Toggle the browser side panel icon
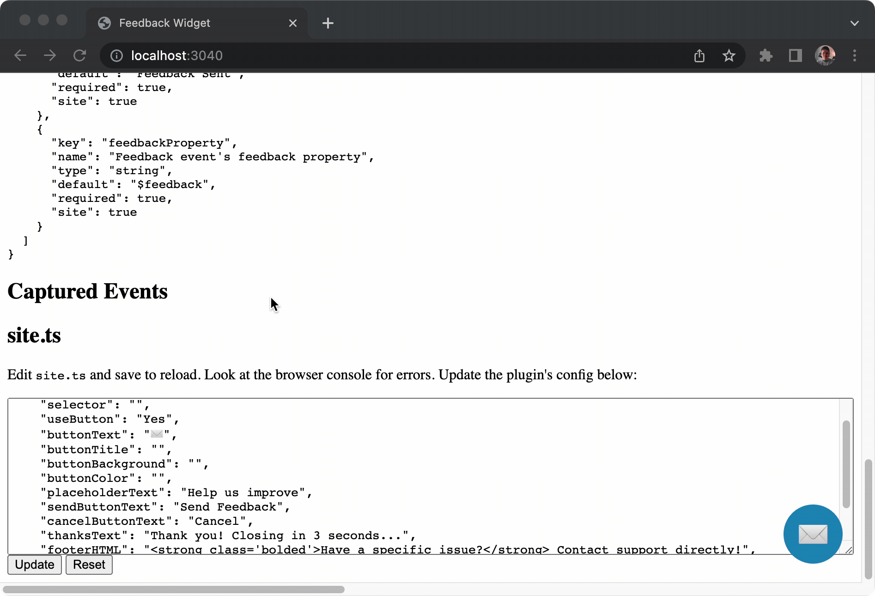Screen dimensions: 875x596 click(796, 55)
